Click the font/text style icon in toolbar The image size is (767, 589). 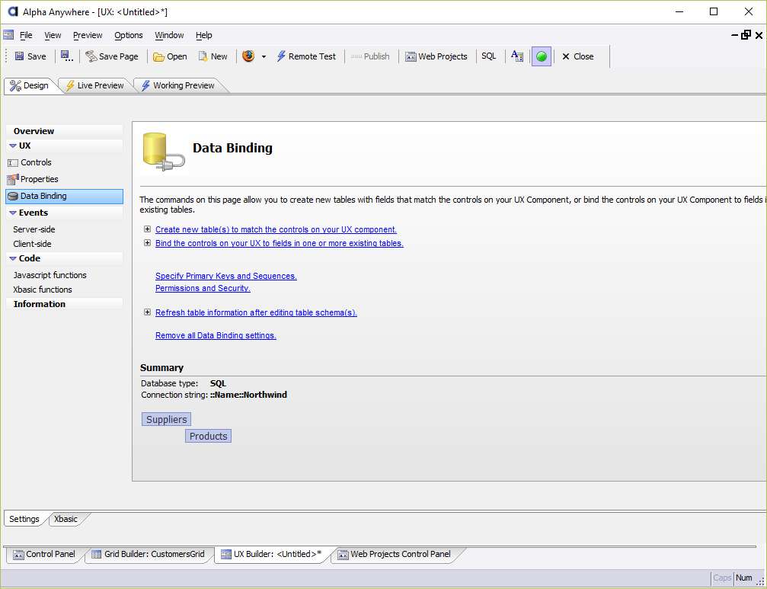point(517,56)
